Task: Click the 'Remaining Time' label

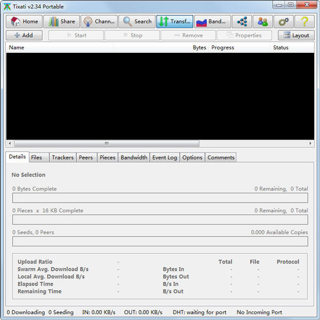Action: pyautogui.click(x=39, y=291)
